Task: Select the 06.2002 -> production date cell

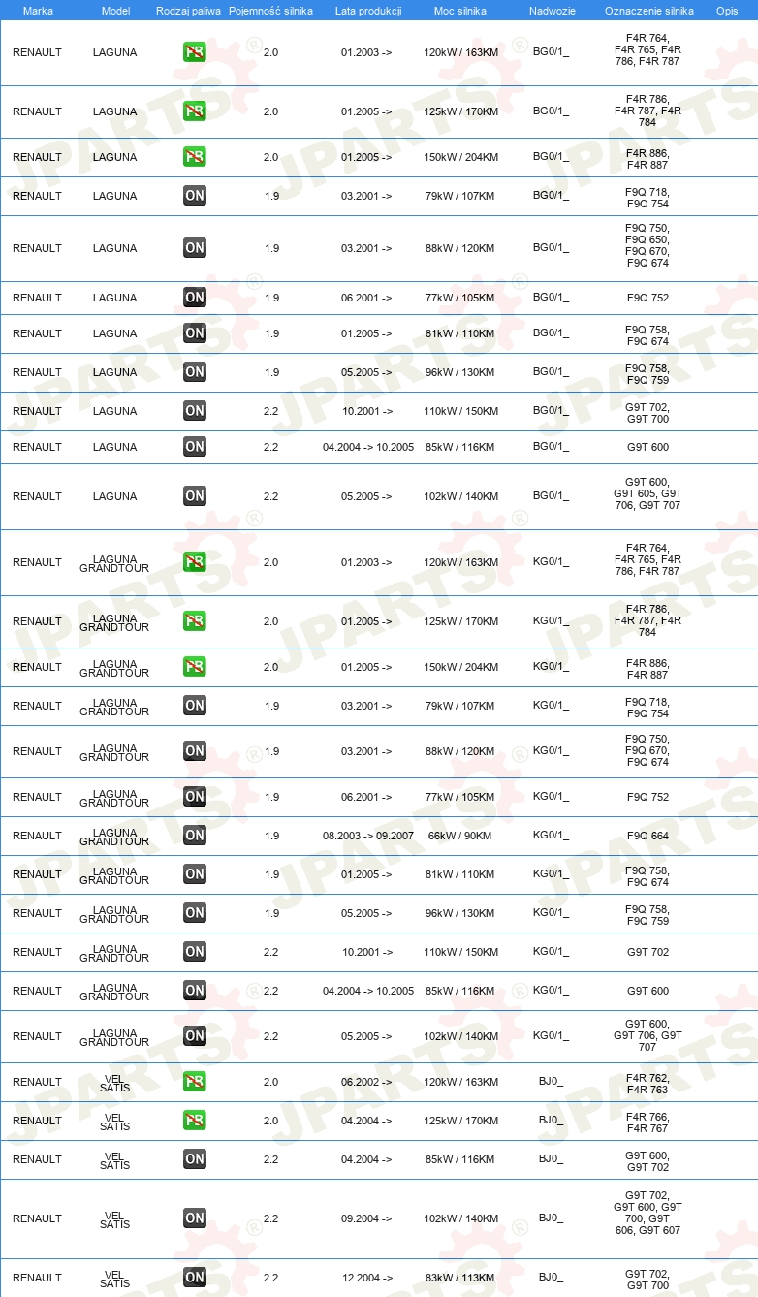Action: click(366, 1082)
